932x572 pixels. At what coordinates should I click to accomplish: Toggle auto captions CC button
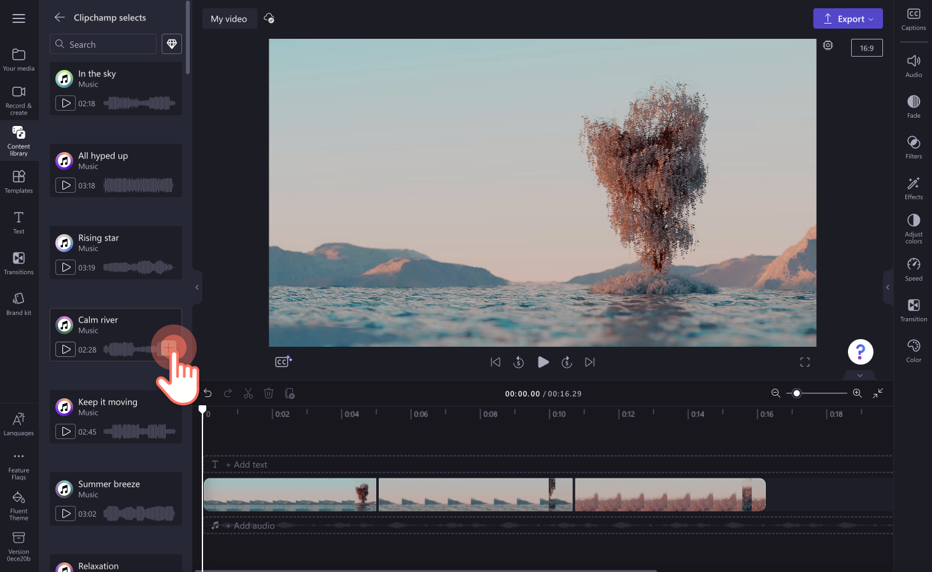[283, 361]
